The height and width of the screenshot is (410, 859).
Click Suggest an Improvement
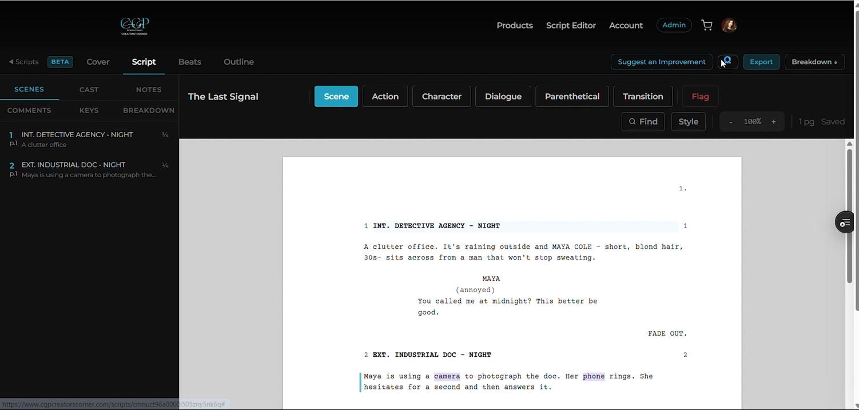tap(661, 62)
